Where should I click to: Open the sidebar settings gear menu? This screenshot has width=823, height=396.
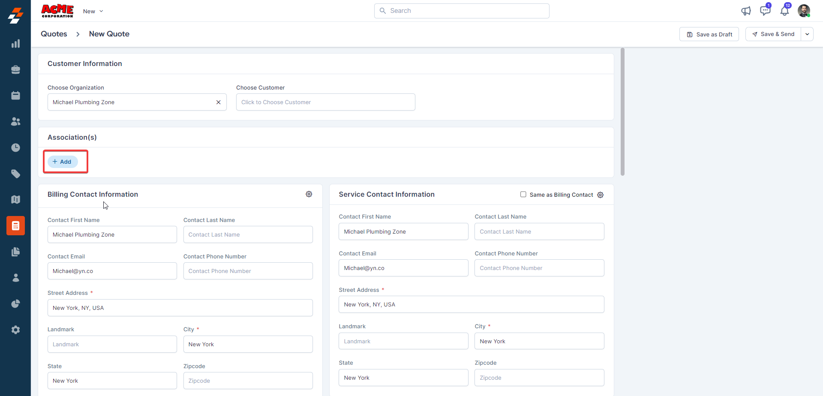click(15, 330)
